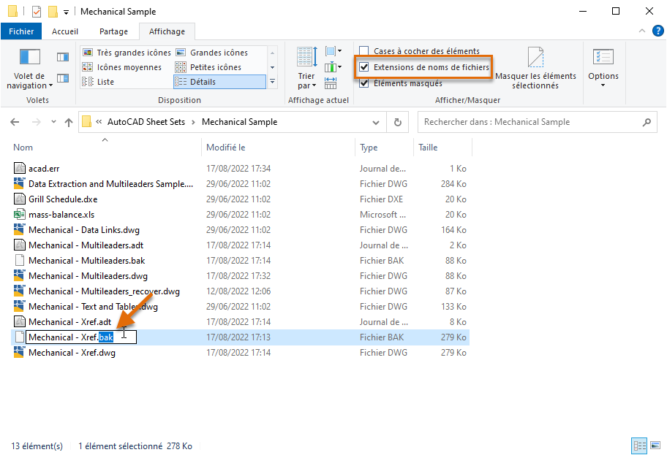Go back with the left arrow
667x455 pixels.
[x=15, y=123]
